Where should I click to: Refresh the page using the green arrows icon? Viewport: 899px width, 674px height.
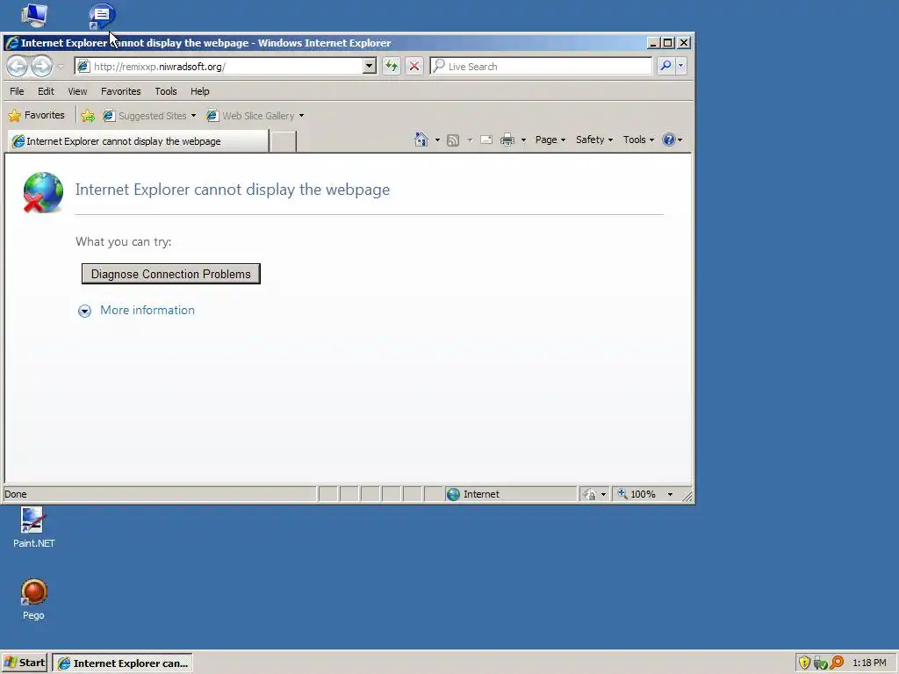click(392, 67)
